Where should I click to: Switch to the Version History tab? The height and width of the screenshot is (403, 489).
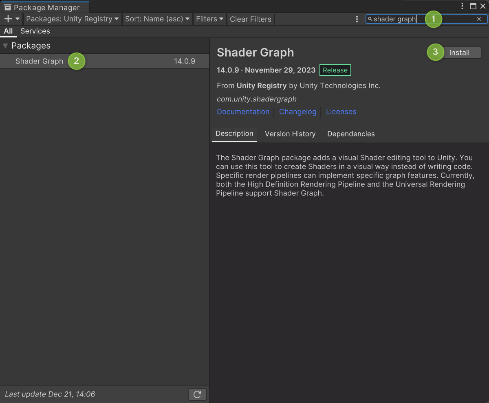(290, 134)
